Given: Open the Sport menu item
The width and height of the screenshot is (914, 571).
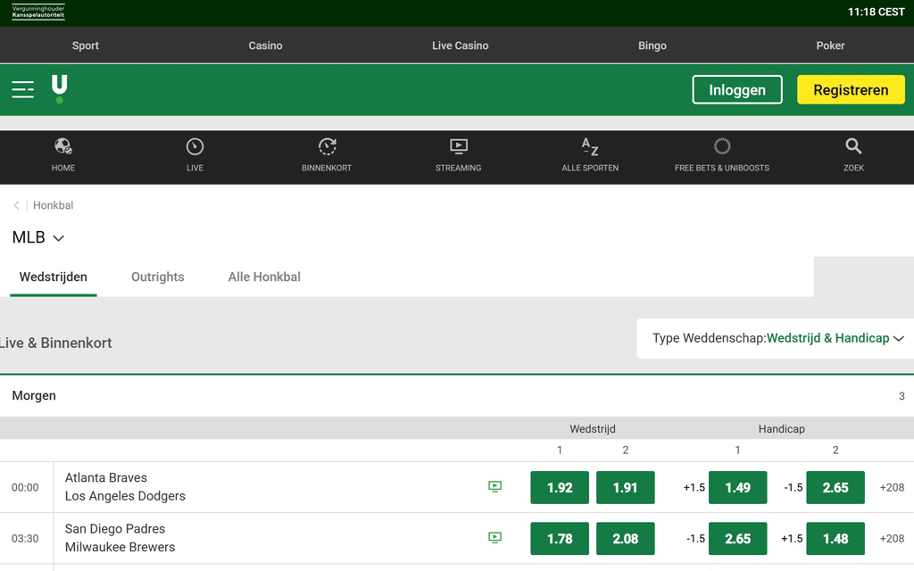Looking at the screenshot, I should 85,46.
